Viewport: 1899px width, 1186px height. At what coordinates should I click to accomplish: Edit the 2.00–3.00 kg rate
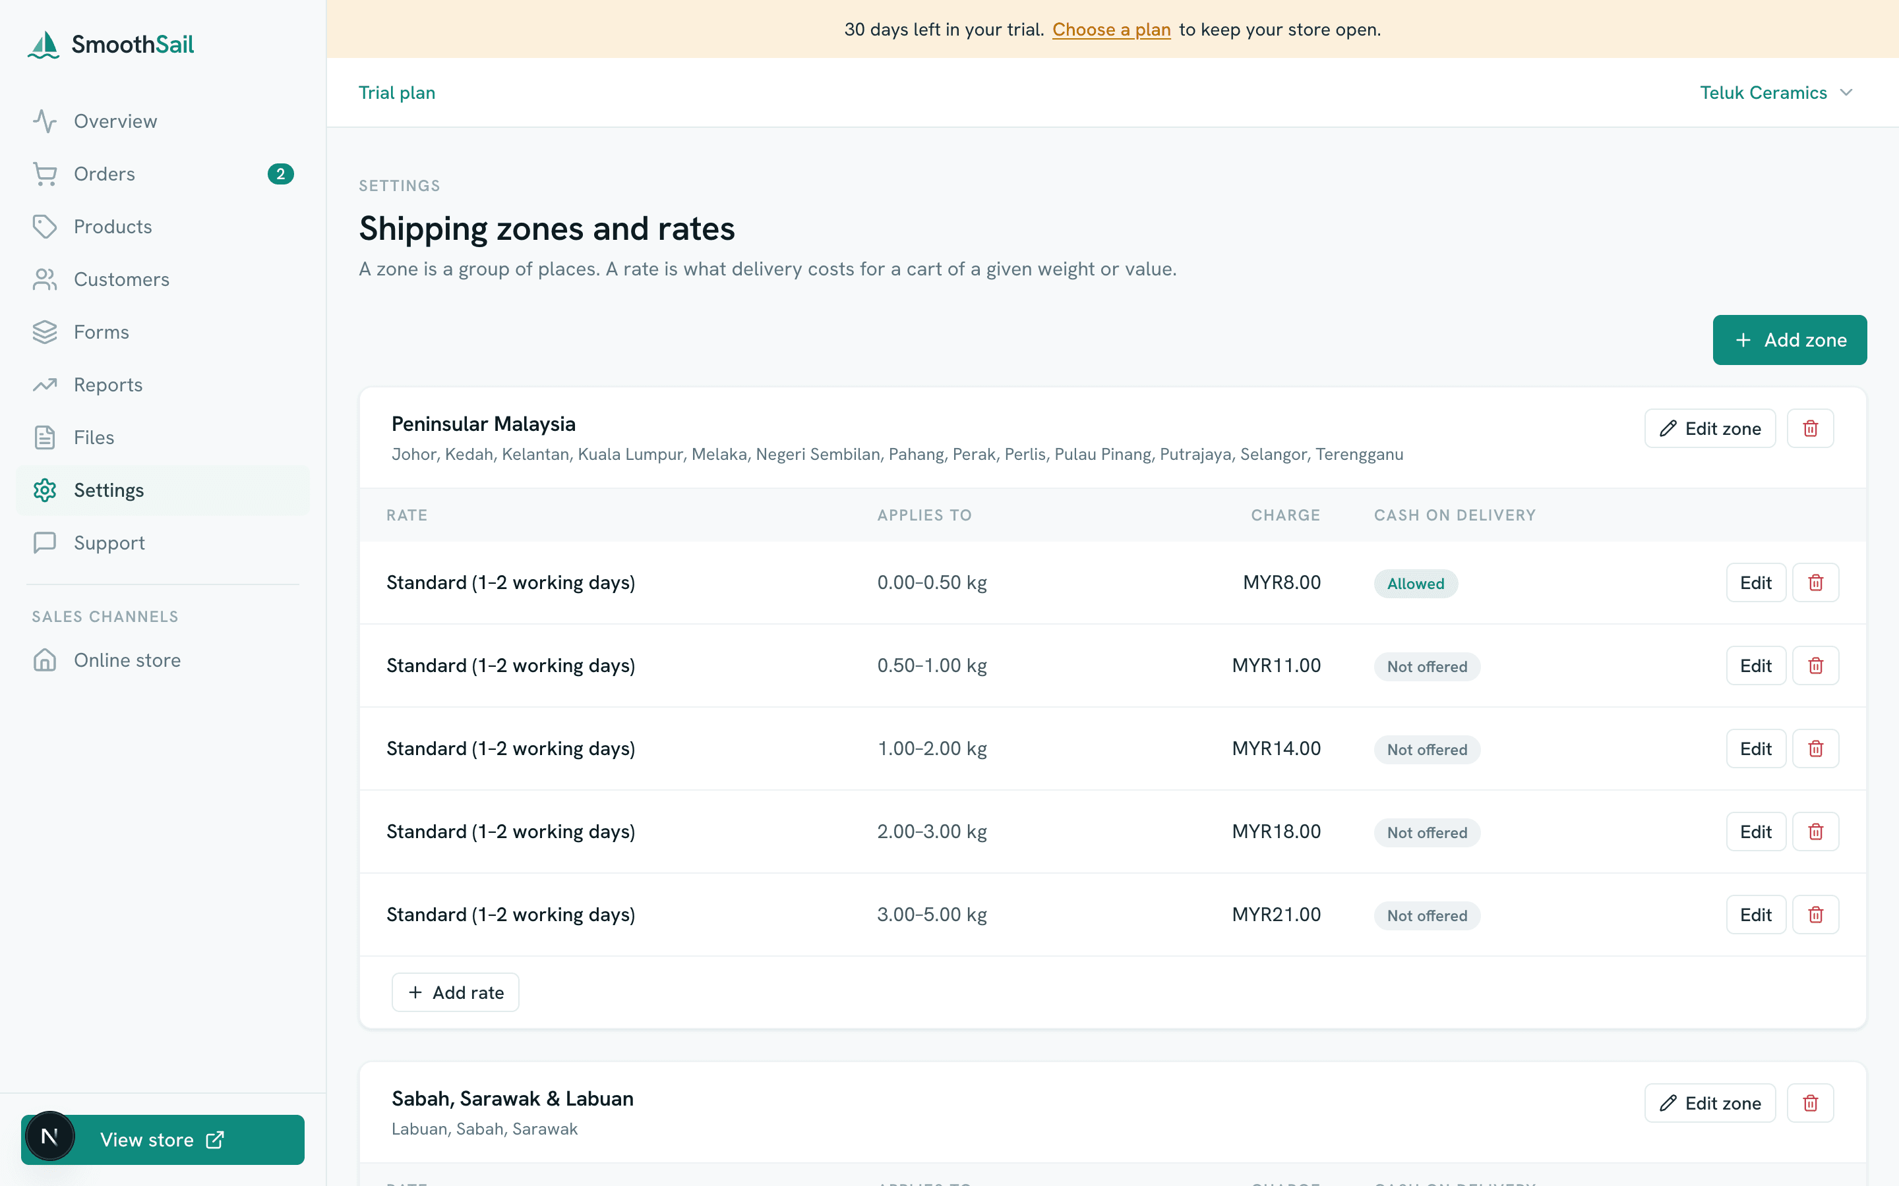[x=1755, y=832]
